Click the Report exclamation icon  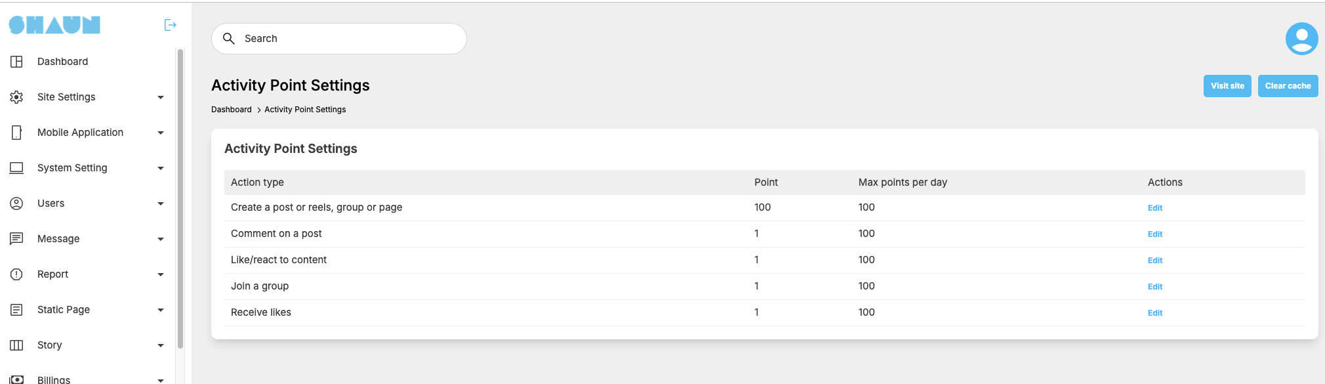pos(16,274)
